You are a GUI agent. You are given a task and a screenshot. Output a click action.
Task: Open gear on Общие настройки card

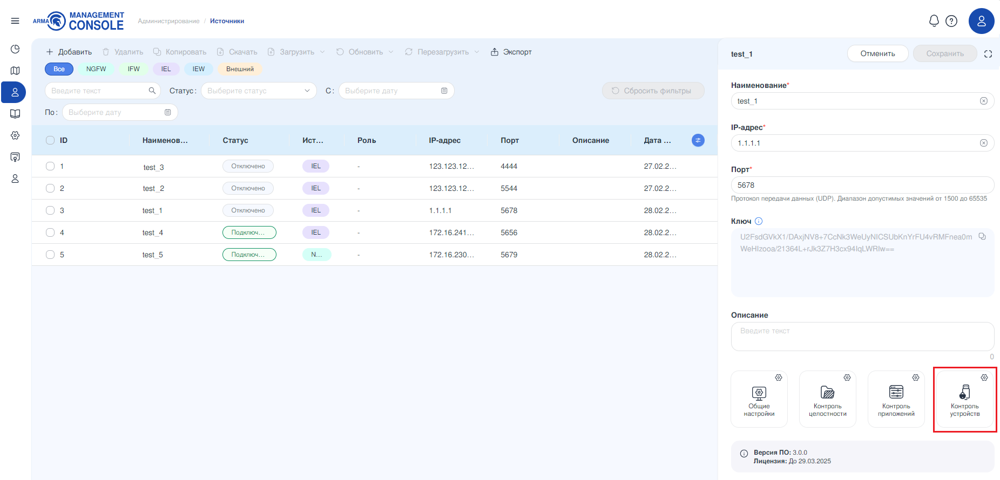[779, 378]
